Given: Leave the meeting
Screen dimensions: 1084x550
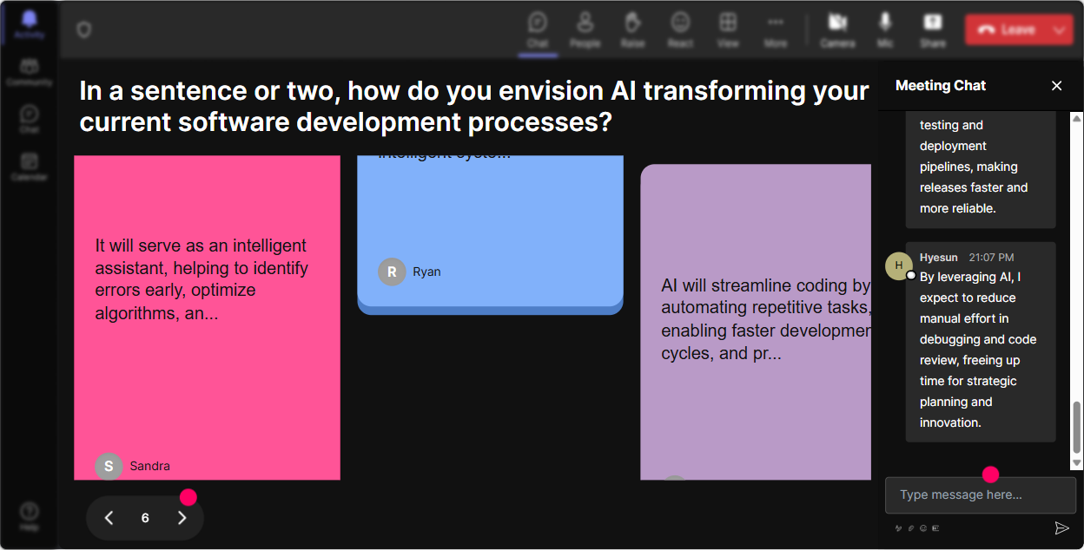Looking at the screenshot, I should [1006, 29].
